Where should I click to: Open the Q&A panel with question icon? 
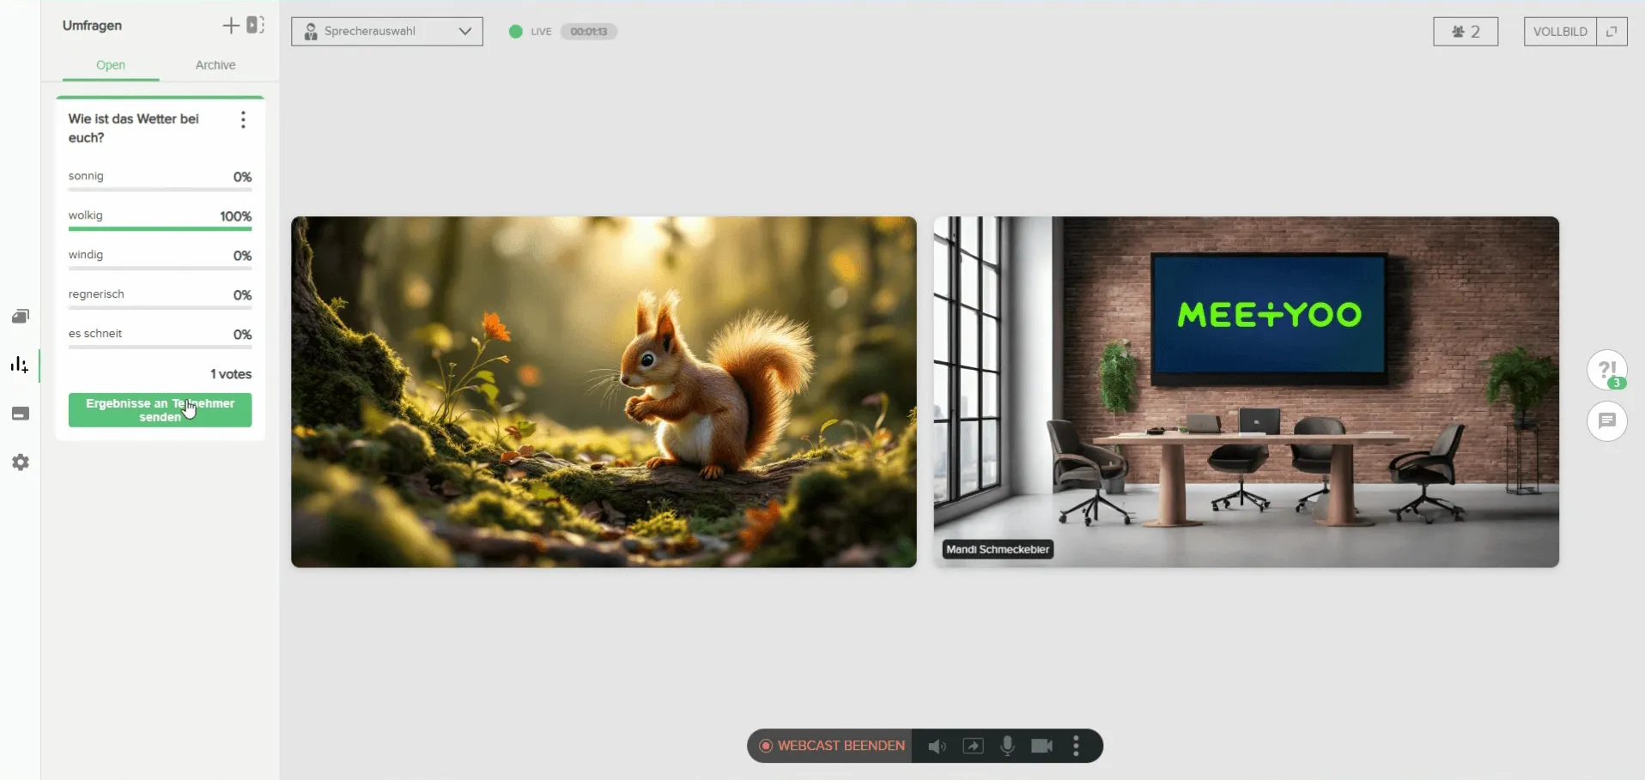[1606, 371]
